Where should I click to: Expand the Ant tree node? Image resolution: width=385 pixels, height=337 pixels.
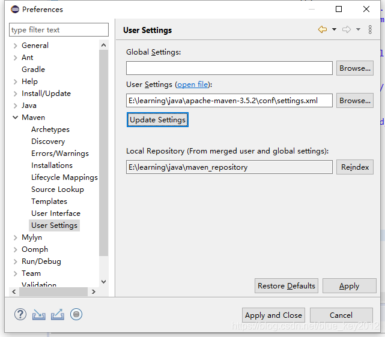(15, 58)
